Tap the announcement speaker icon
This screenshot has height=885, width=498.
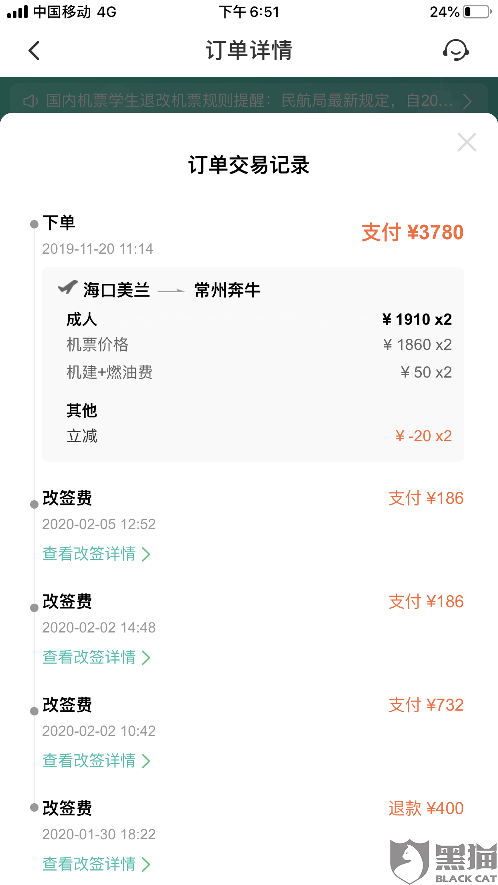(30, 101)
